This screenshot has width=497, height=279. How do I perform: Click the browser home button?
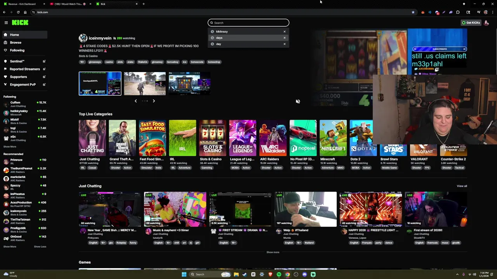[x=25, y=12]
